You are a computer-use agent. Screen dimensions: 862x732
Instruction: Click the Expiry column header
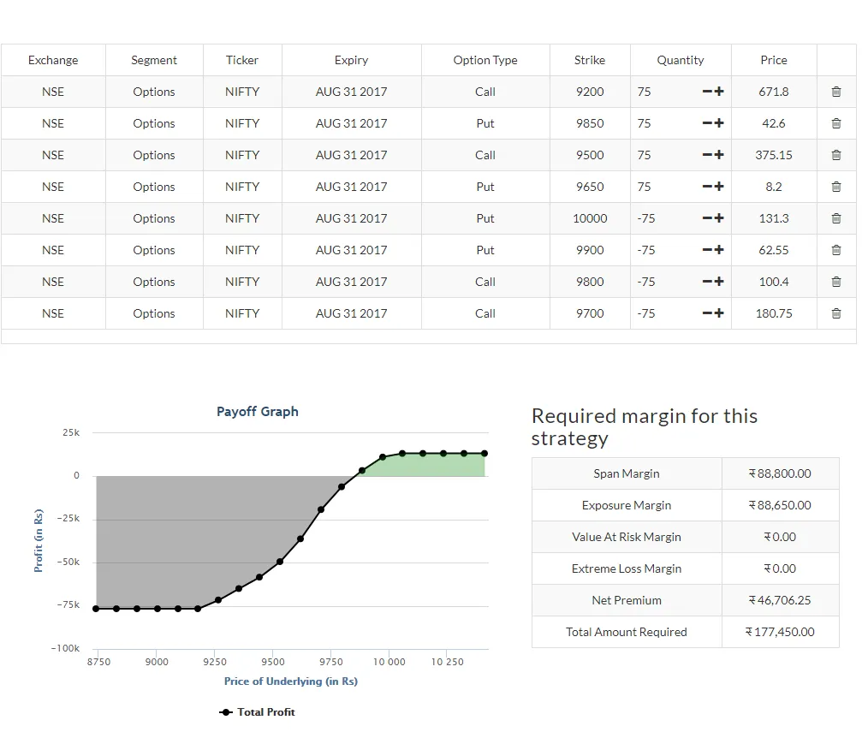tap(351, 60)
